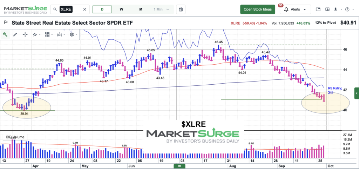Click the 9.1M volume label

[76, 143]
